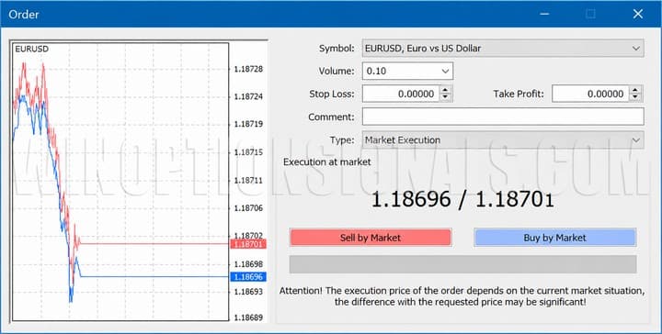
Task: Click the 1.18724 price axis label
Action: coord(248,97)
